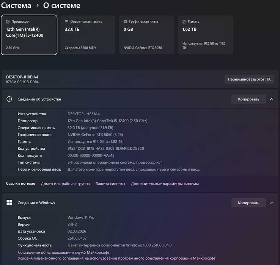This screenshot has width=280, height=265.
Task: Select the Процессор i5-12400 card
Action: 29,35
